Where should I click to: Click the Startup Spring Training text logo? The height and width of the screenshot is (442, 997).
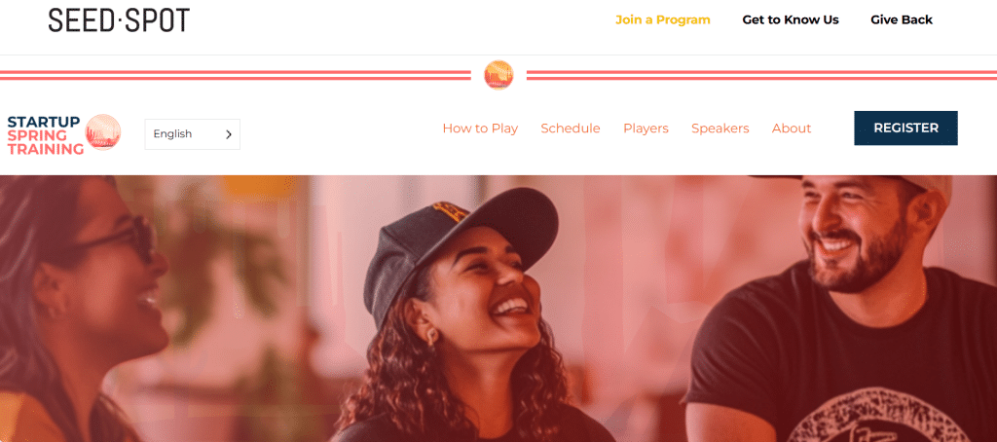point(45,135)
